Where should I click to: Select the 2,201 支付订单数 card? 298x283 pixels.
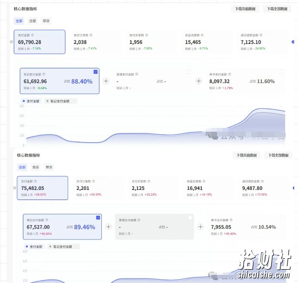[97, 188]
